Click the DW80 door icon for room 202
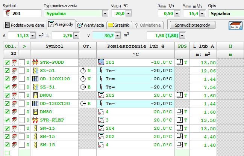244x156 pixels. pyautogui.click(x=36, y=95)
